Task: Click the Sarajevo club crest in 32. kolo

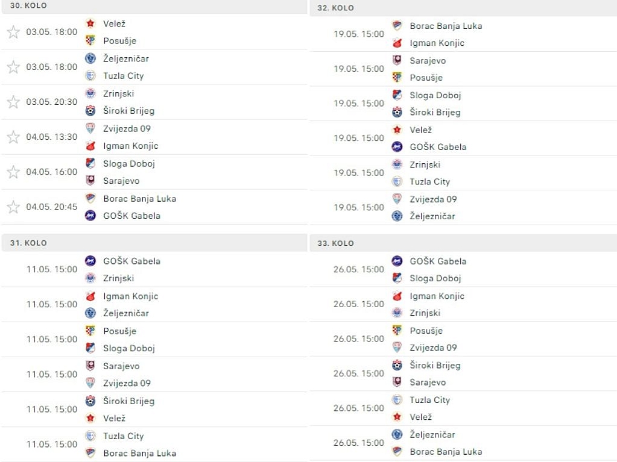Action: pos(397,60)
